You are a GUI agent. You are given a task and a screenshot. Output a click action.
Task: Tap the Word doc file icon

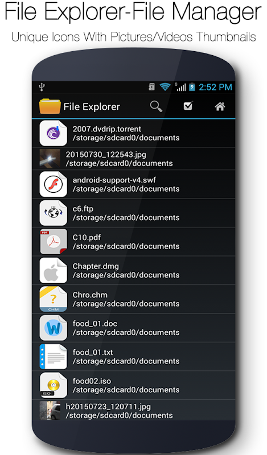pos(54,328)
